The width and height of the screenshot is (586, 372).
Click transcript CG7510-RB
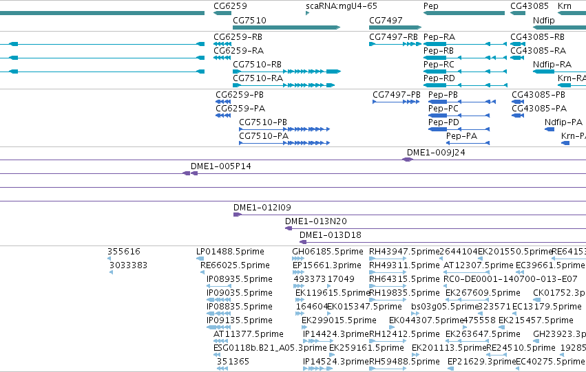286,72
